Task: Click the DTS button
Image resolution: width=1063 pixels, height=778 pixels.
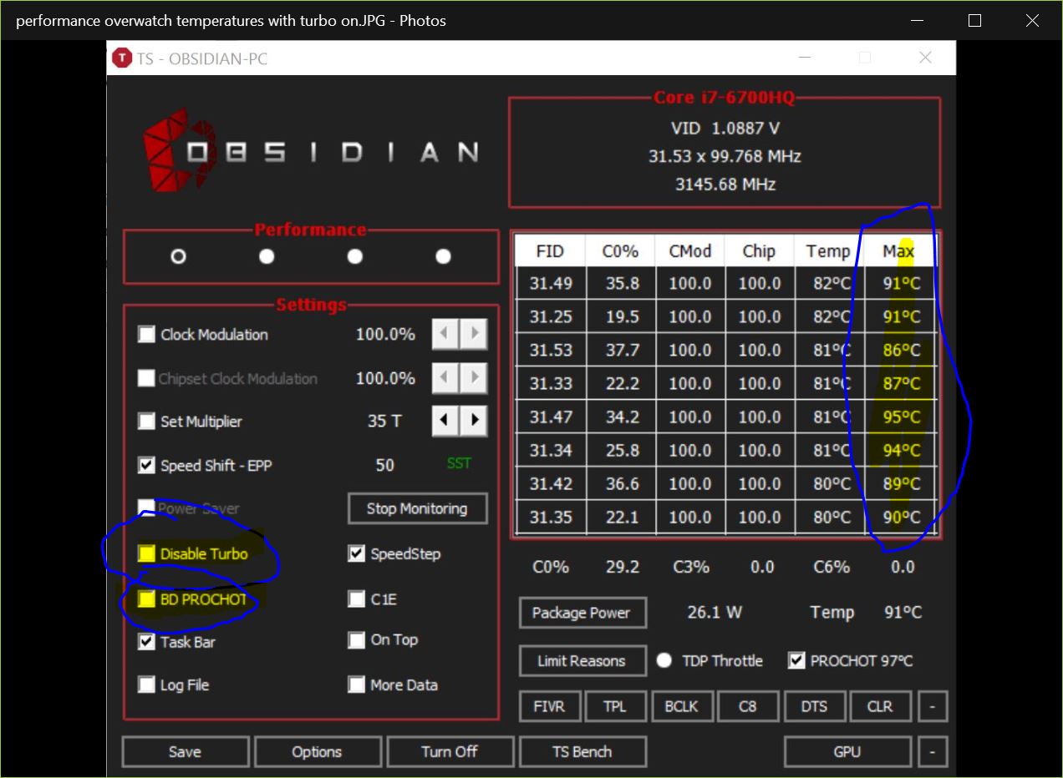Action: (x=814, y=706)
